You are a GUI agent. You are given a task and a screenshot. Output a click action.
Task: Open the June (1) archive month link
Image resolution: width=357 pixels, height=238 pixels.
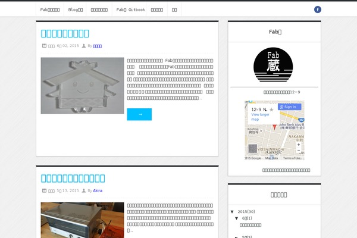(247, 218)
